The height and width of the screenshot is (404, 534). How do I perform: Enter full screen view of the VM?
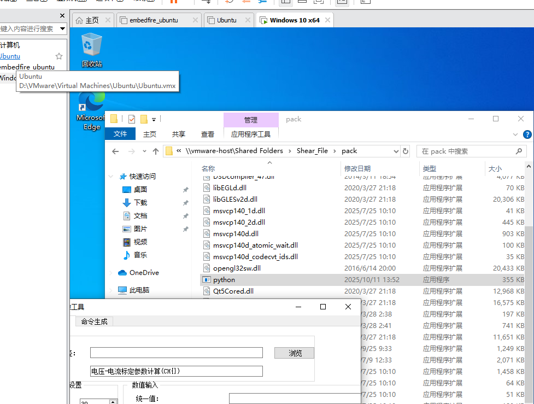(319, 4)
